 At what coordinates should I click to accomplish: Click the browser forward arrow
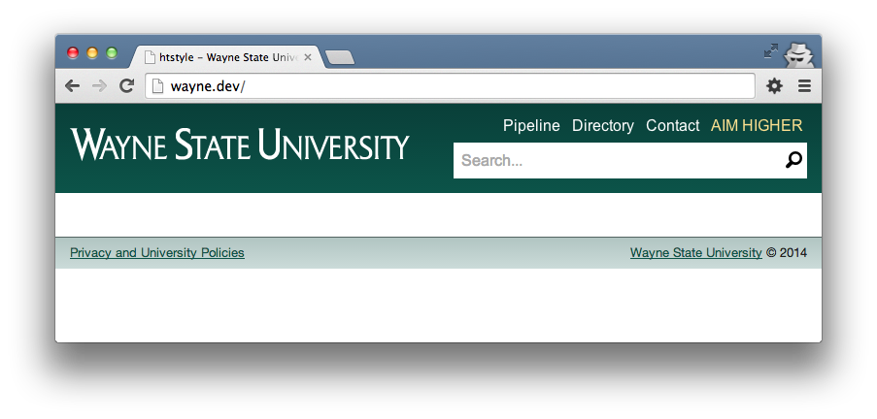point(100,86)
